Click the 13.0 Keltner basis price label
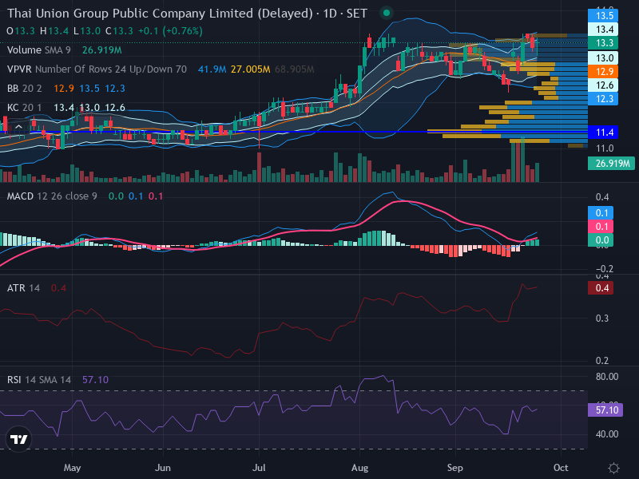Screen dimensions: 639x479 [x=603, y=57]
